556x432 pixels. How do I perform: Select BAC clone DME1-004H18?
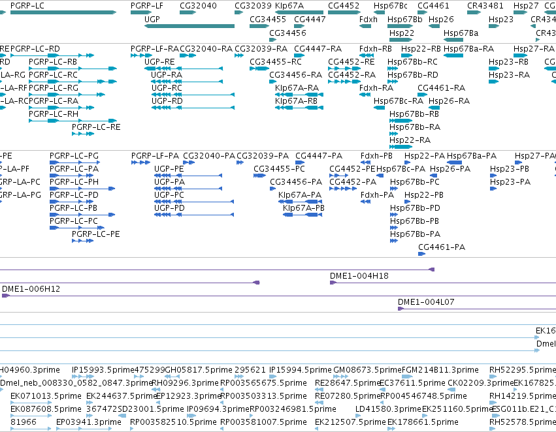click(x=359, y=276)
